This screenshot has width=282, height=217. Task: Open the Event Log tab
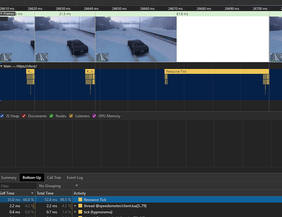(x=75, y=178)
